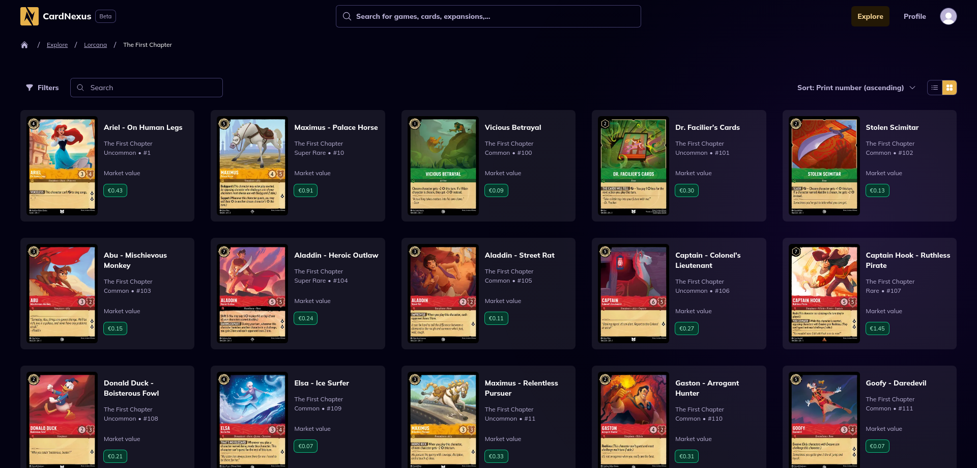Select the Stolen Scimitar card title

[x=892, y=127]
